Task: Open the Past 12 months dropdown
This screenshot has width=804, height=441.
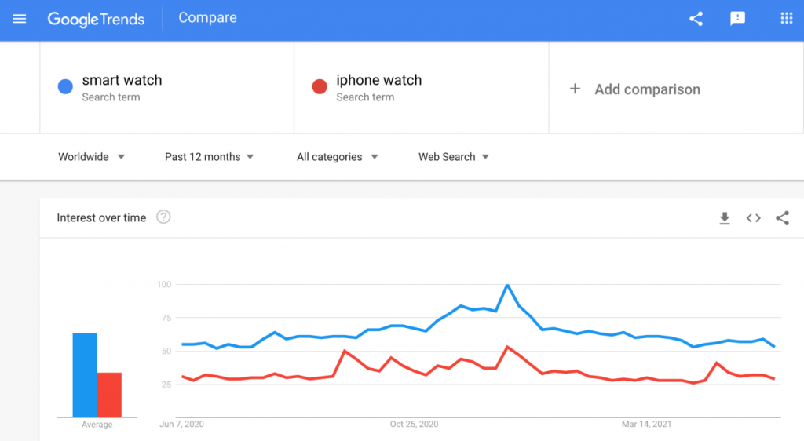Action: pos(209,157)
